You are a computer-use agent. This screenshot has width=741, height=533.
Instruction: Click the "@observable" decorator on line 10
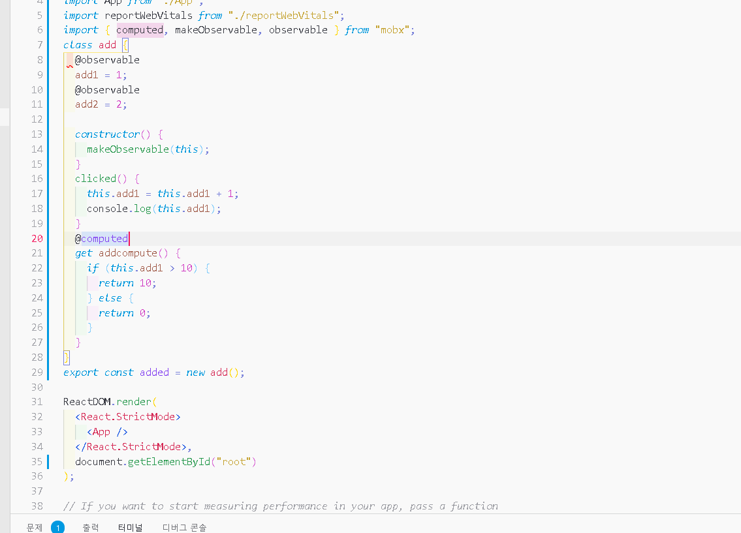pyautogui.click(x=107, y=89)
